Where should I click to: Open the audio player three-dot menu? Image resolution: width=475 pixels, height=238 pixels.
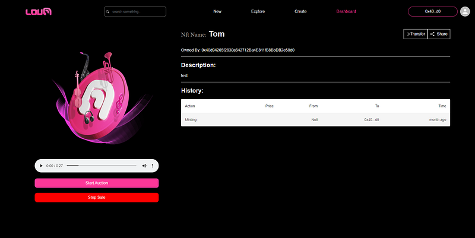point(152,166)
